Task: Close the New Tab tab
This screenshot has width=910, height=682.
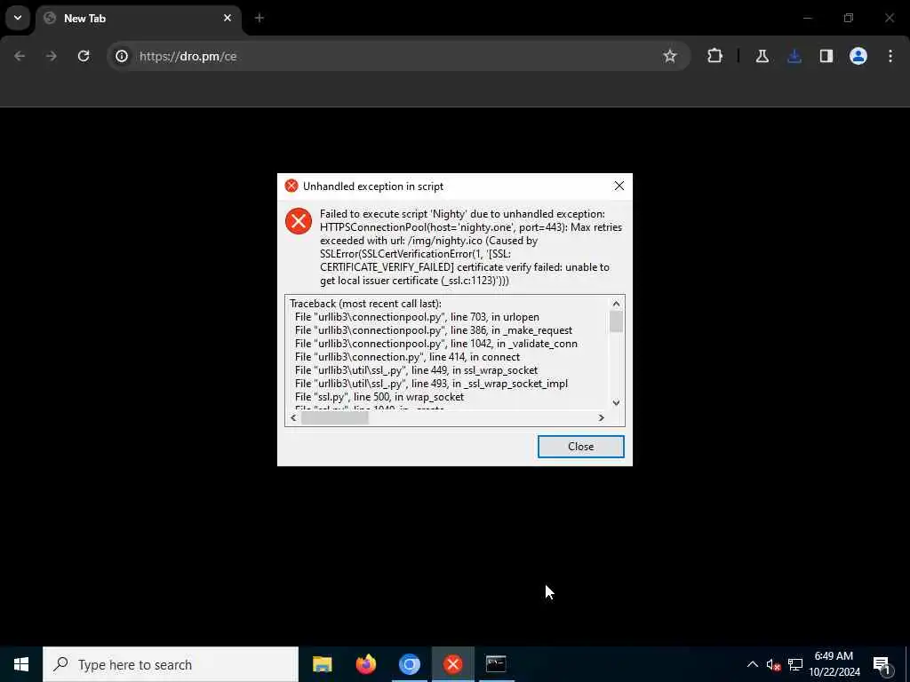Action: (227, 18)
